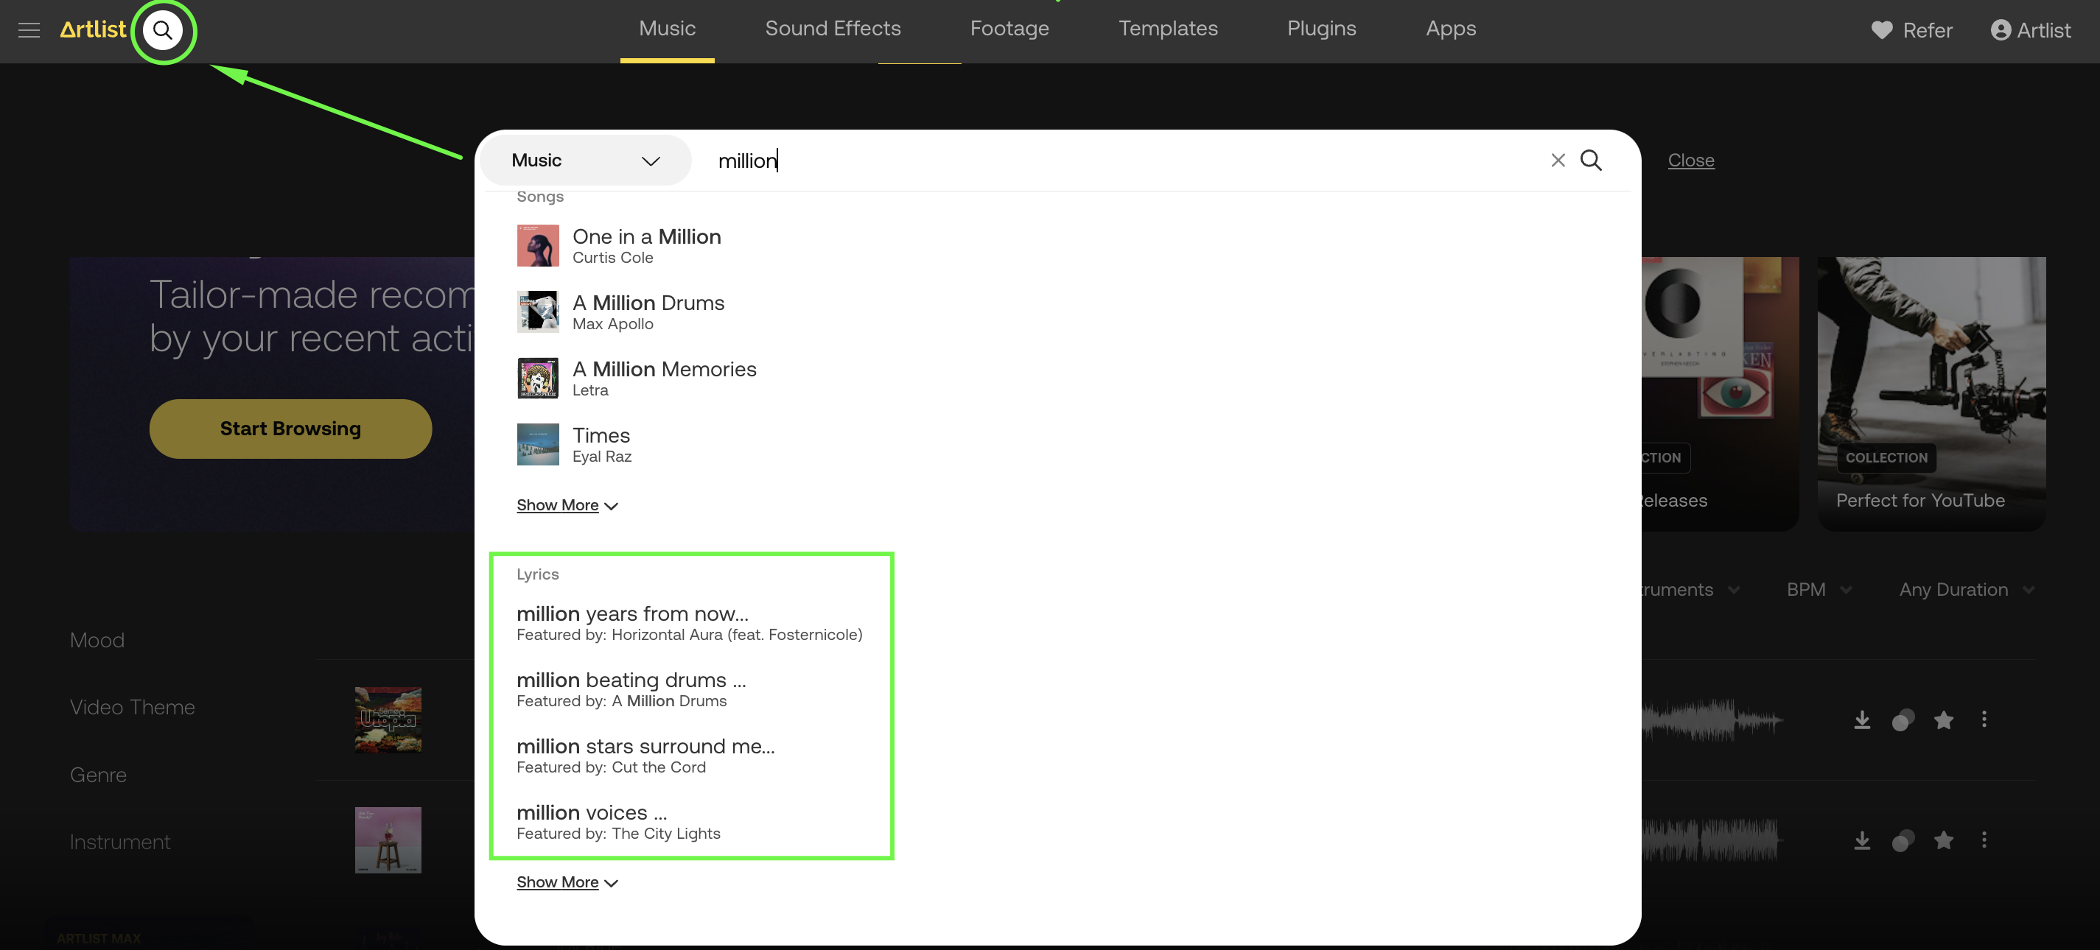Expand the Mood filter
The width and height of the screenshot is (2100, 950).
97,641
